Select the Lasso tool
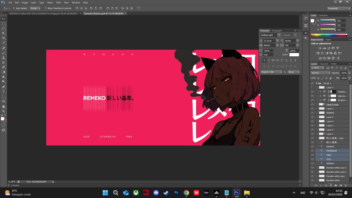Image resolution: width=352 pixels, height=198 pixels. (4, 28)
